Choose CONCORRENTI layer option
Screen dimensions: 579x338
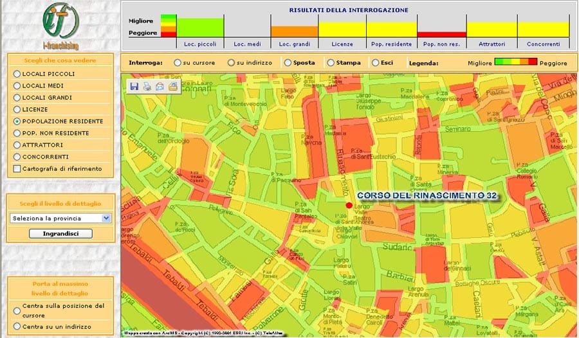click(x=17, y=157)
